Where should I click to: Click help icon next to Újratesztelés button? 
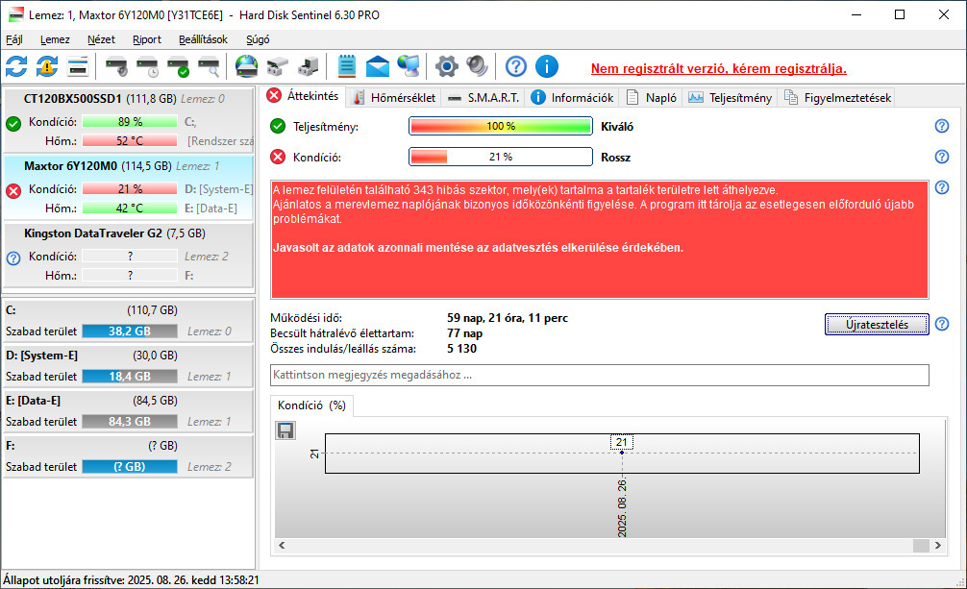tap(942, 324)
